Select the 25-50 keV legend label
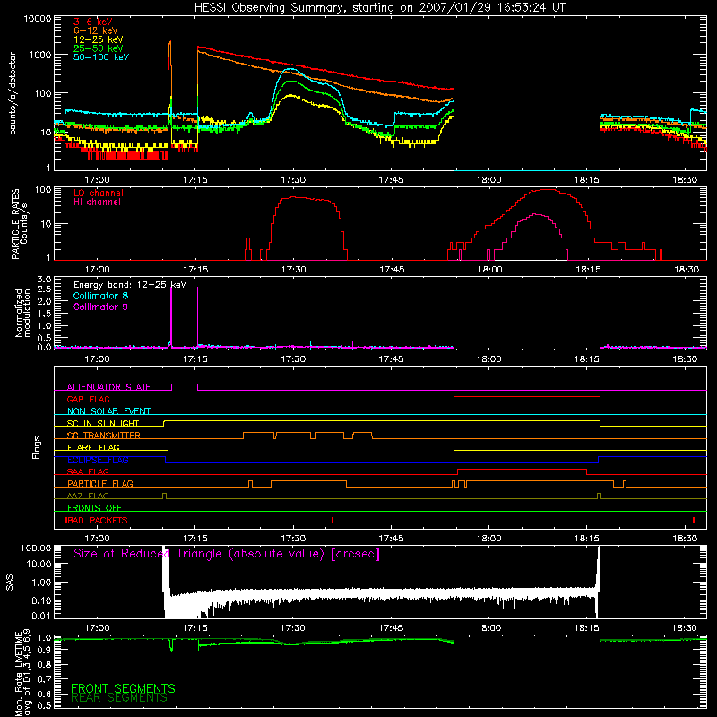 (x=98, y=48)
